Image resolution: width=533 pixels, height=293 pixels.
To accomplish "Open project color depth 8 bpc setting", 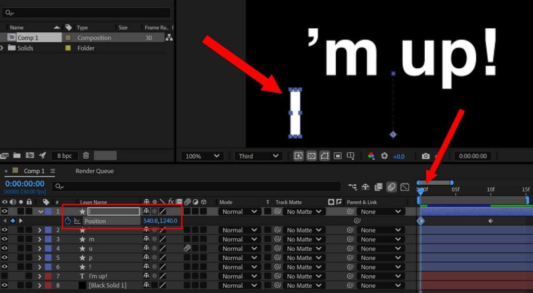I will (65, 156).
